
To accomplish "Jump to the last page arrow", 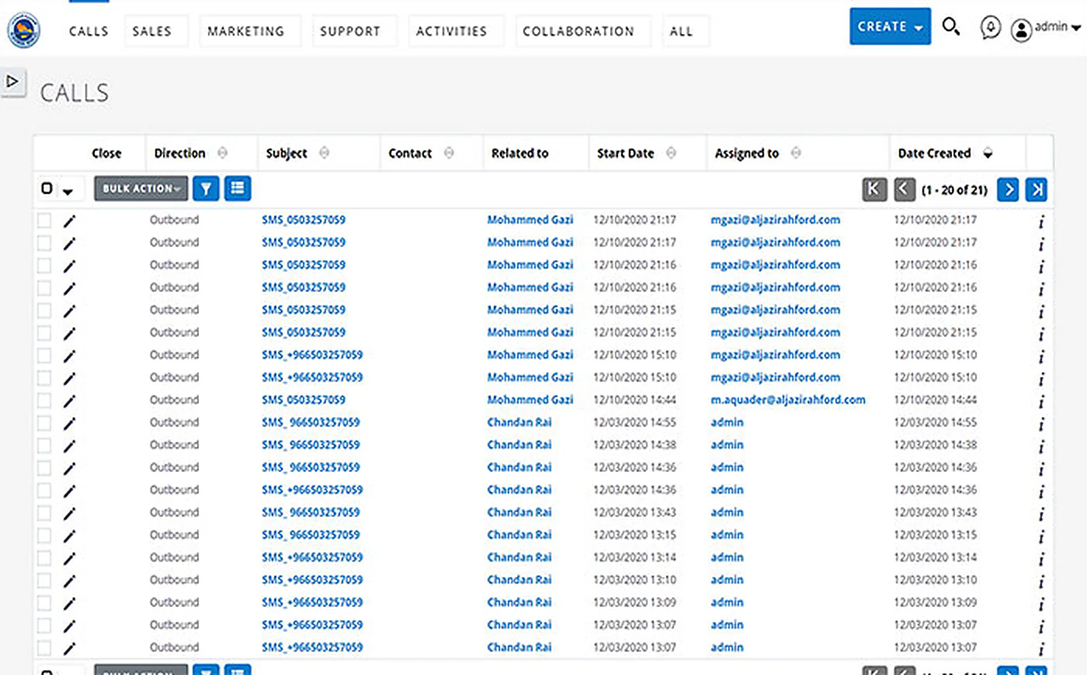I will 1037,189.
